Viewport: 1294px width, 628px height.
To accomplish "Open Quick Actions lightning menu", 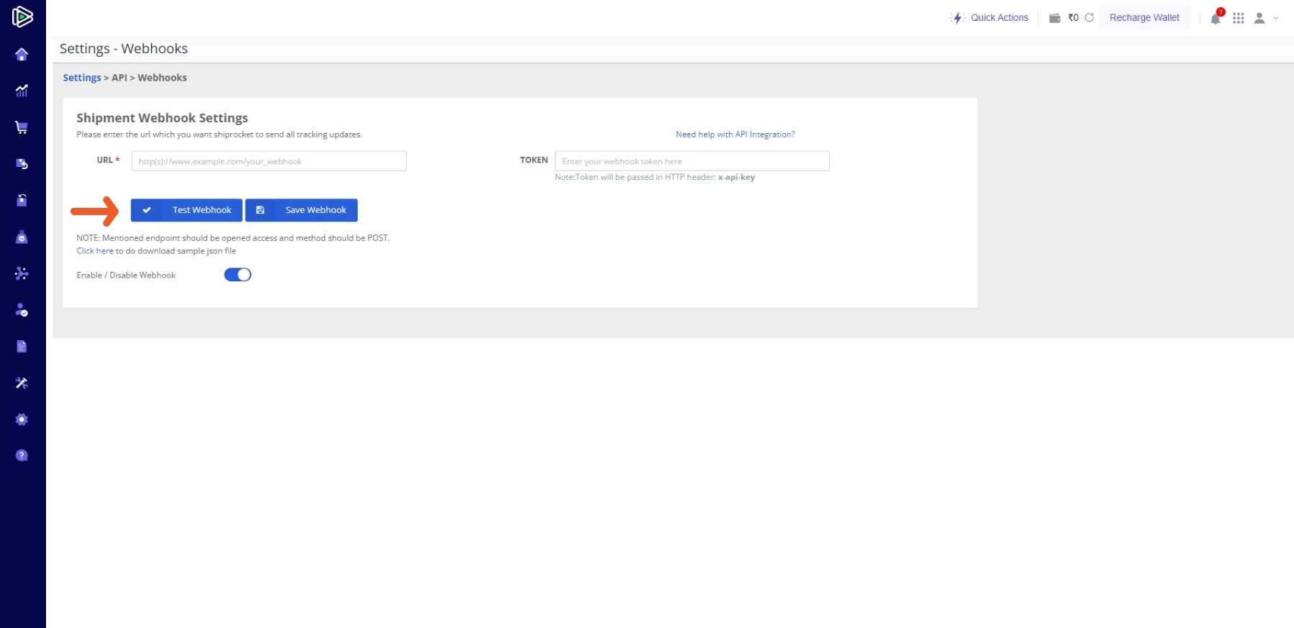I will 990,18.
